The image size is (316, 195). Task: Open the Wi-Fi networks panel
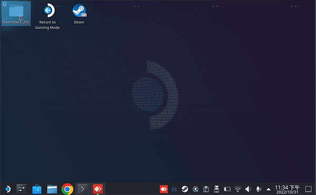click(x=238, y=189)
